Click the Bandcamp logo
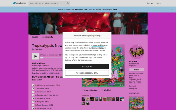Viewport: 176px width, 110px height. point(20,3)
